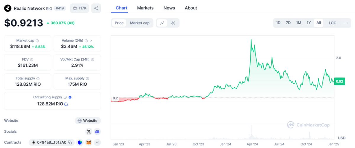Click the rank #419 badge
355x148 pixels.
(x=60, y=8)
